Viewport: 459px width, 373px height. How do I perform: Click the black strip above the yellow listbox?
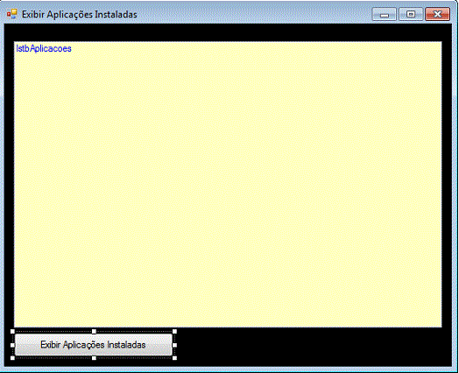228,32
